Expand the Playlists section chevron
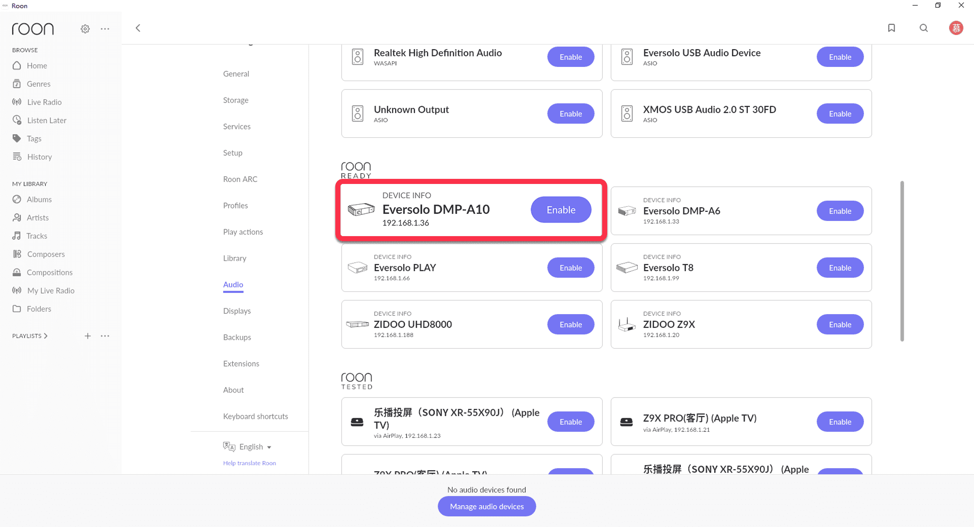 pos(46,336)
